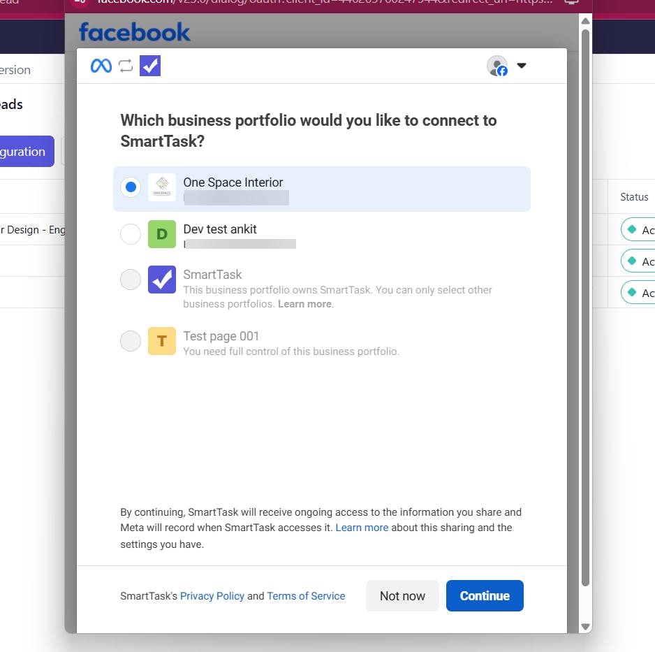Open the account dropdown caret

[x=522, y=66]
